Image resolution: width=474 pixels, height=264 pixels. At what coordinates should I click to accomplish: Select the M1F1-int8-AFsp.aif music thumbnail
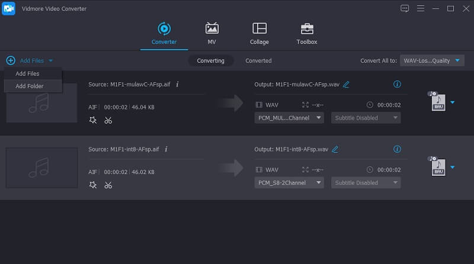point(41,168)
